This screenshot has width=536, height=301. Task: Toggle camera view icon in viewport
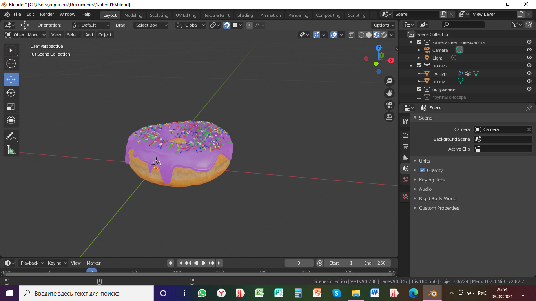389,105
